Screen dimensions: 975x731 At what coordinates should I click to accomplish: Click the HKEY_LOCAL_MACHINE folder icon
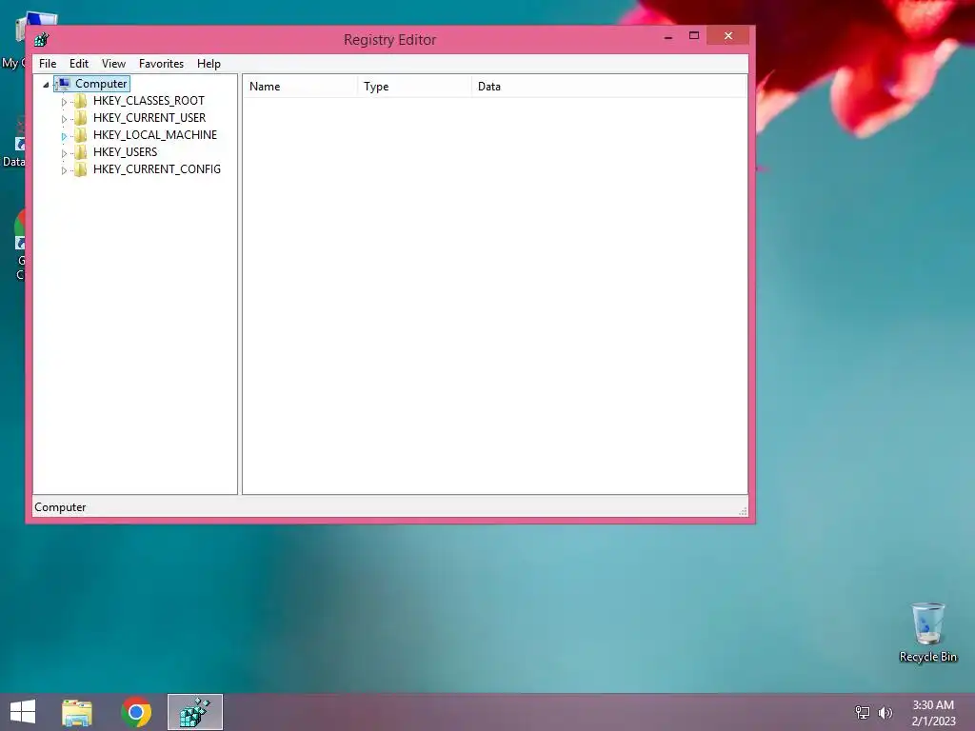(x=80, y=135)
